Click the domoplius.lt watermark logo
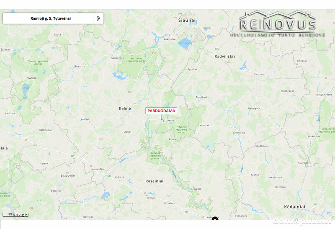The image size is (335, 229). (x=302, y=221)
